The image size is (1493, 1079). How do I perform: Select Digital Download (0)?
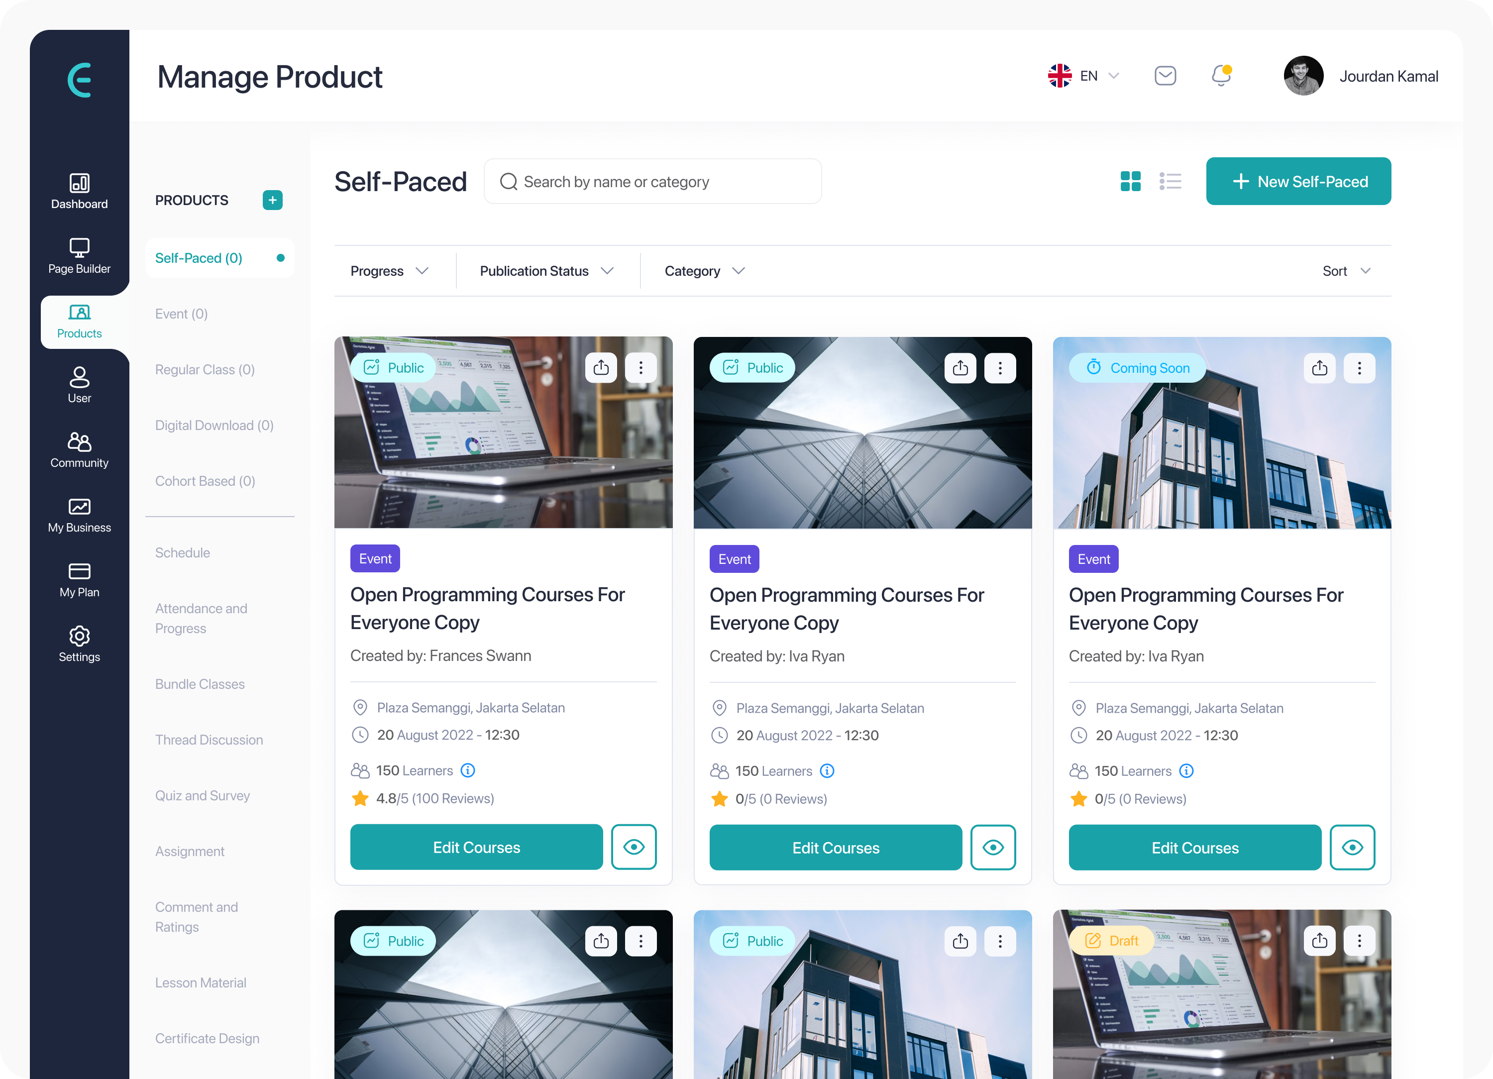point(214,426)
